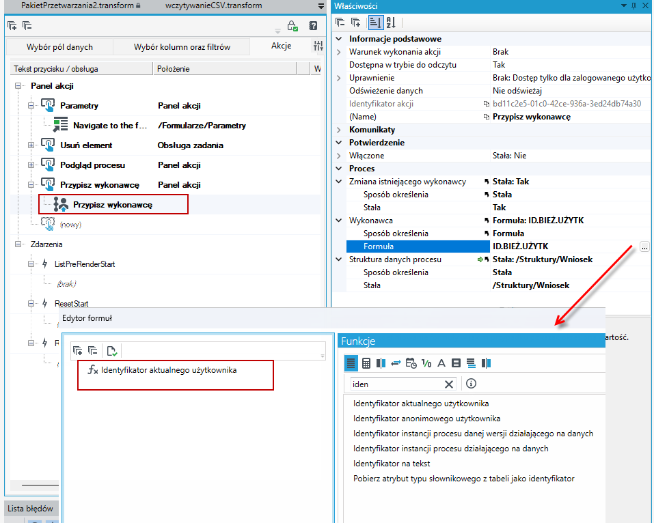Screen dimensions: 654x523
Task: Click the info icon in Funkcje panel
Action: pyautogui.click(x=471, y=384)
